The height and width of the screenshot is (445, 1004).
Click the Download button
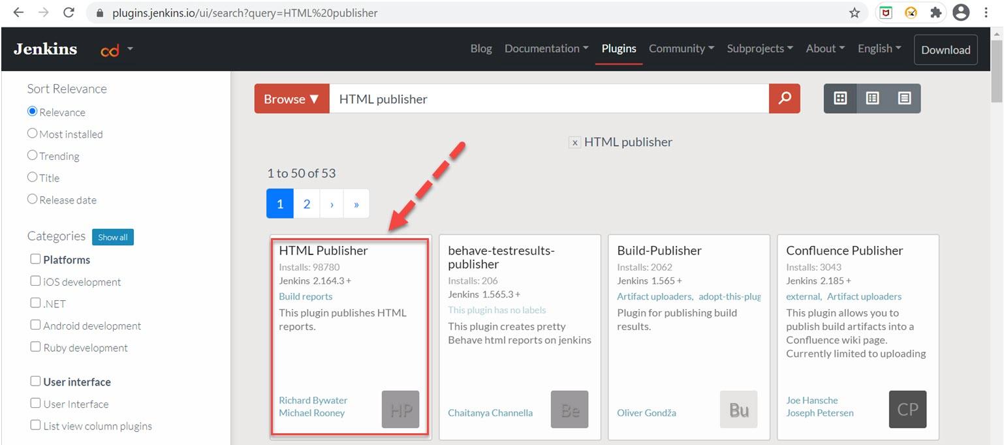pyautogui.click(x=946, y=50)
